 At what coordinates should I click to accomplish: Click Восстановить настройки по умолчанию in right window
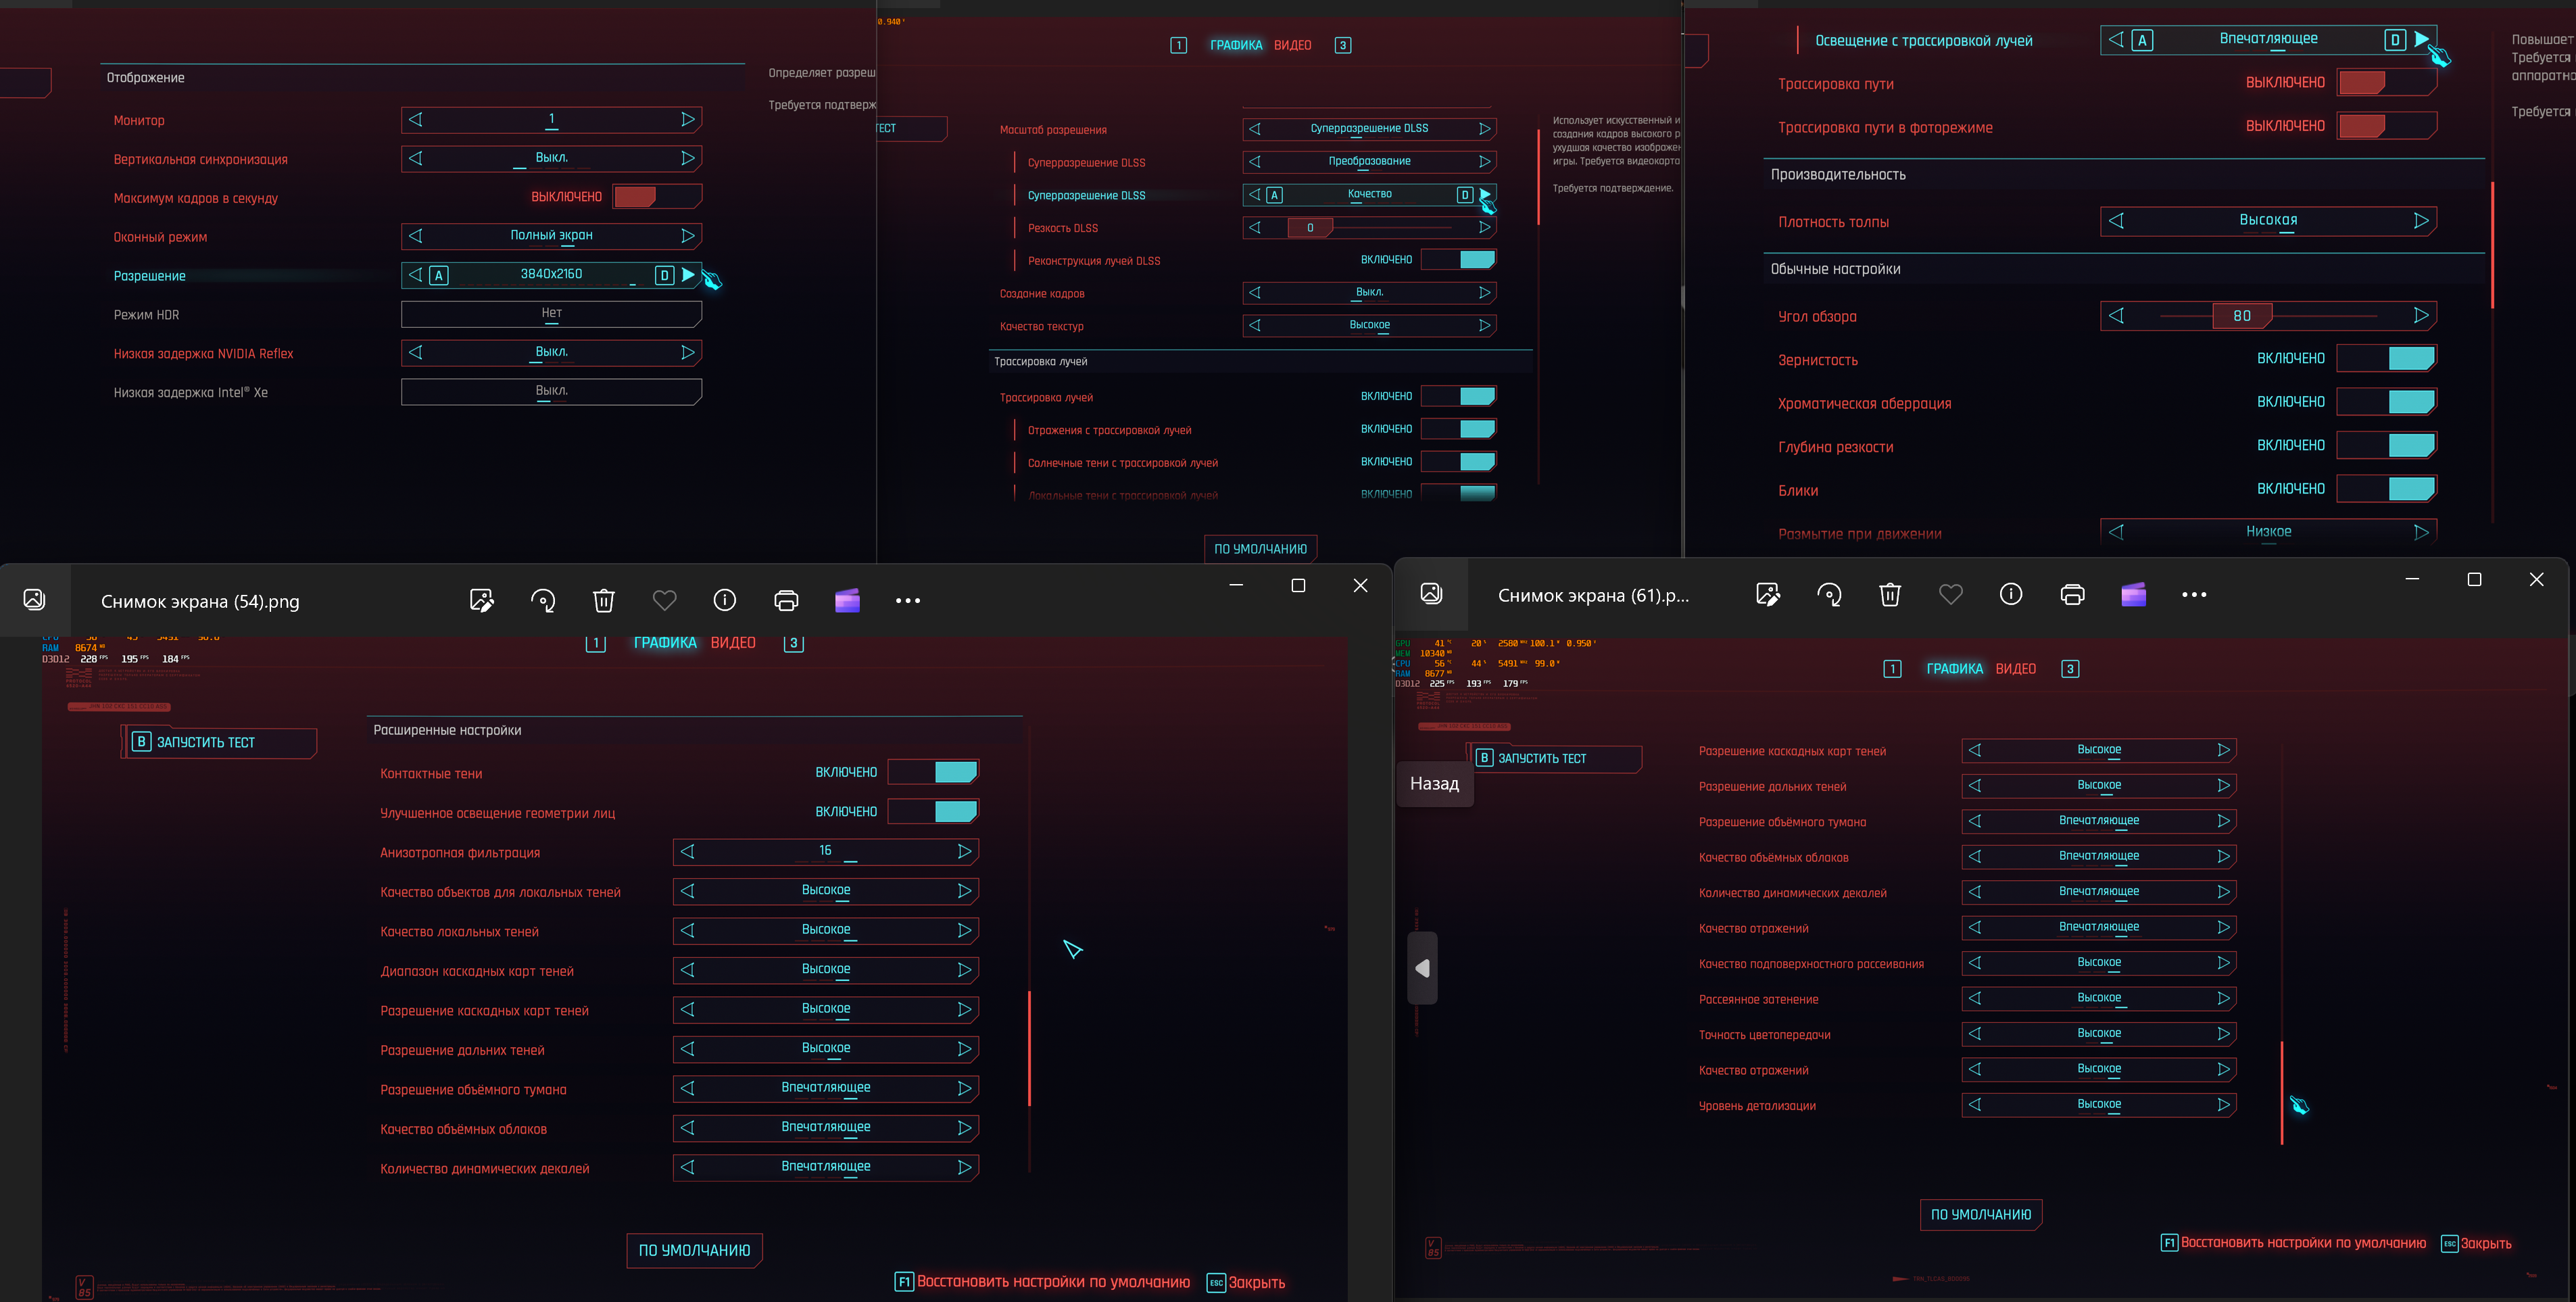pyautogui.click(x=2302, y=1243)
